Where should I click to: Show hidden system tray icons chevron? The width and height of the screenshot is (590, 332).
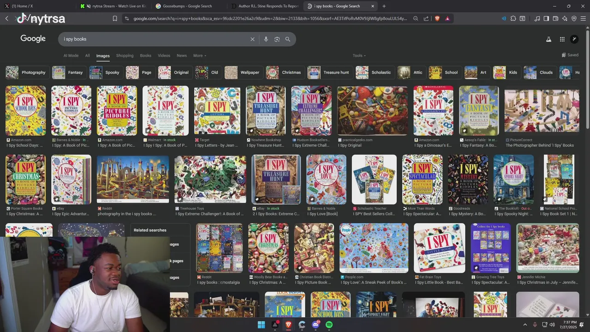(x=525, y=325)
